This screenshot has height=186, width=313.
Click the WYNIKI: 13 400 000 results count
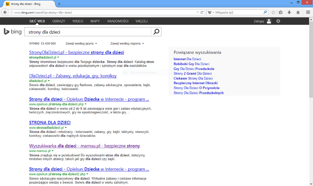(42, 43)
